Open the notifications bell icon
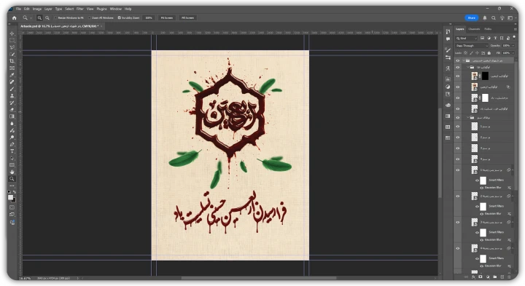 pos(484,17)
